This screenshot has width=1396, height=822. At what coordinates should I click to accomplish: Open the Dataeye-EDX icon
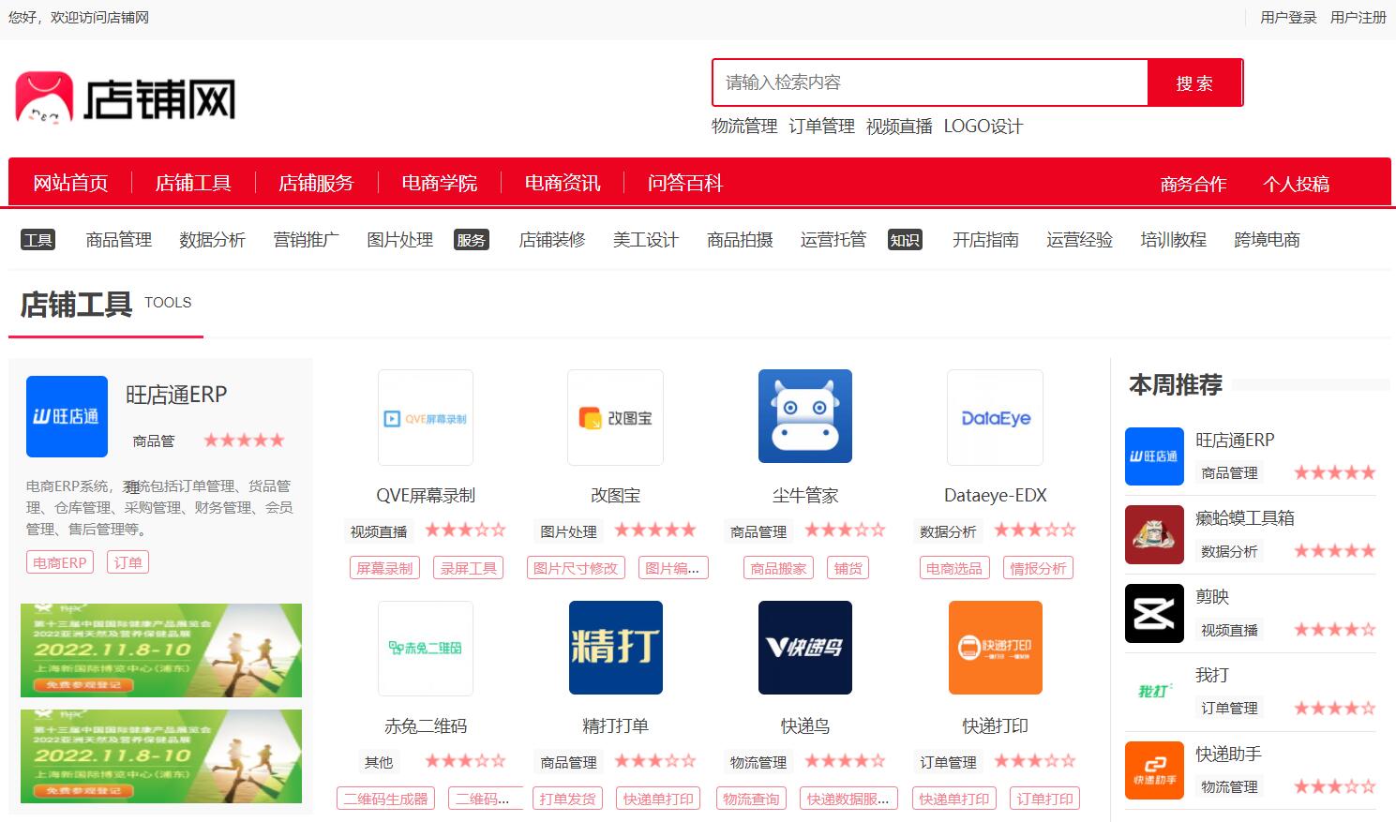pos(995,417)
